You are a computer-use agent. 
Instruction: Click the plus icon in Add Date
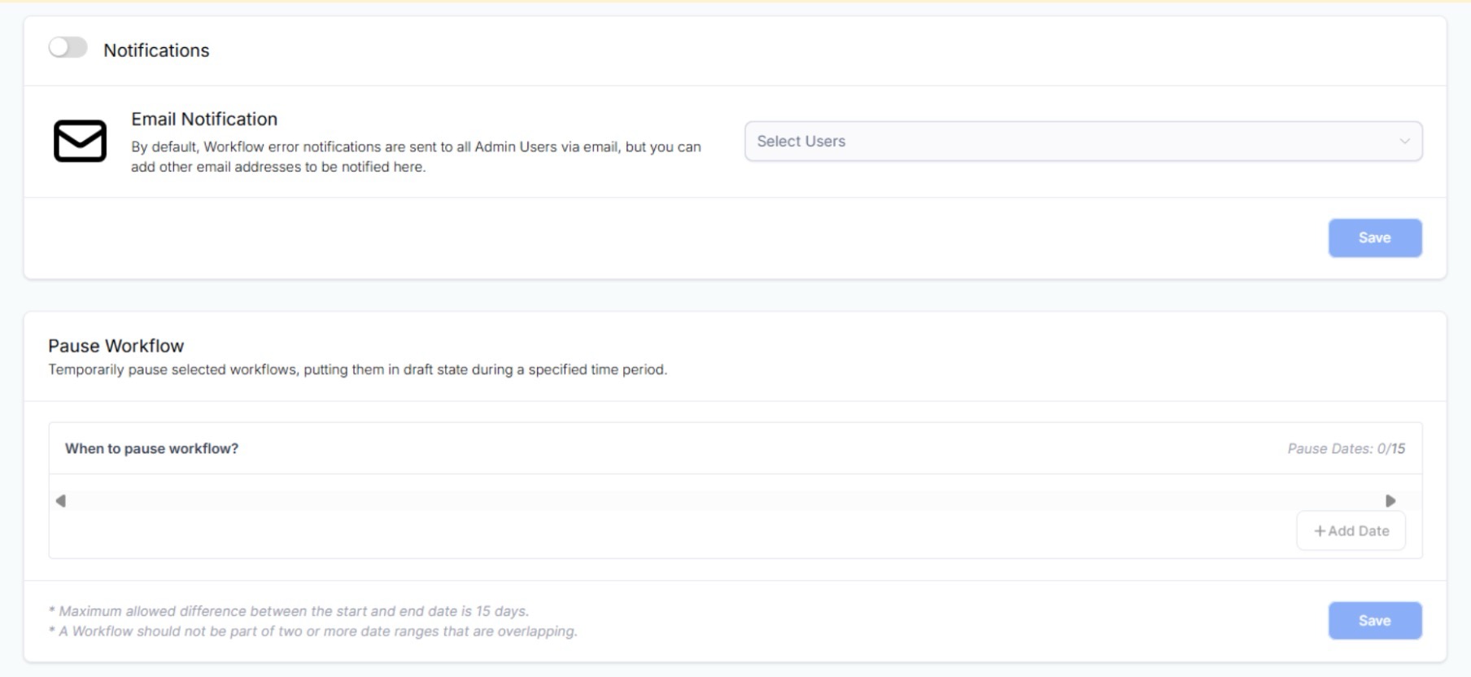[x=1319, y=531]
